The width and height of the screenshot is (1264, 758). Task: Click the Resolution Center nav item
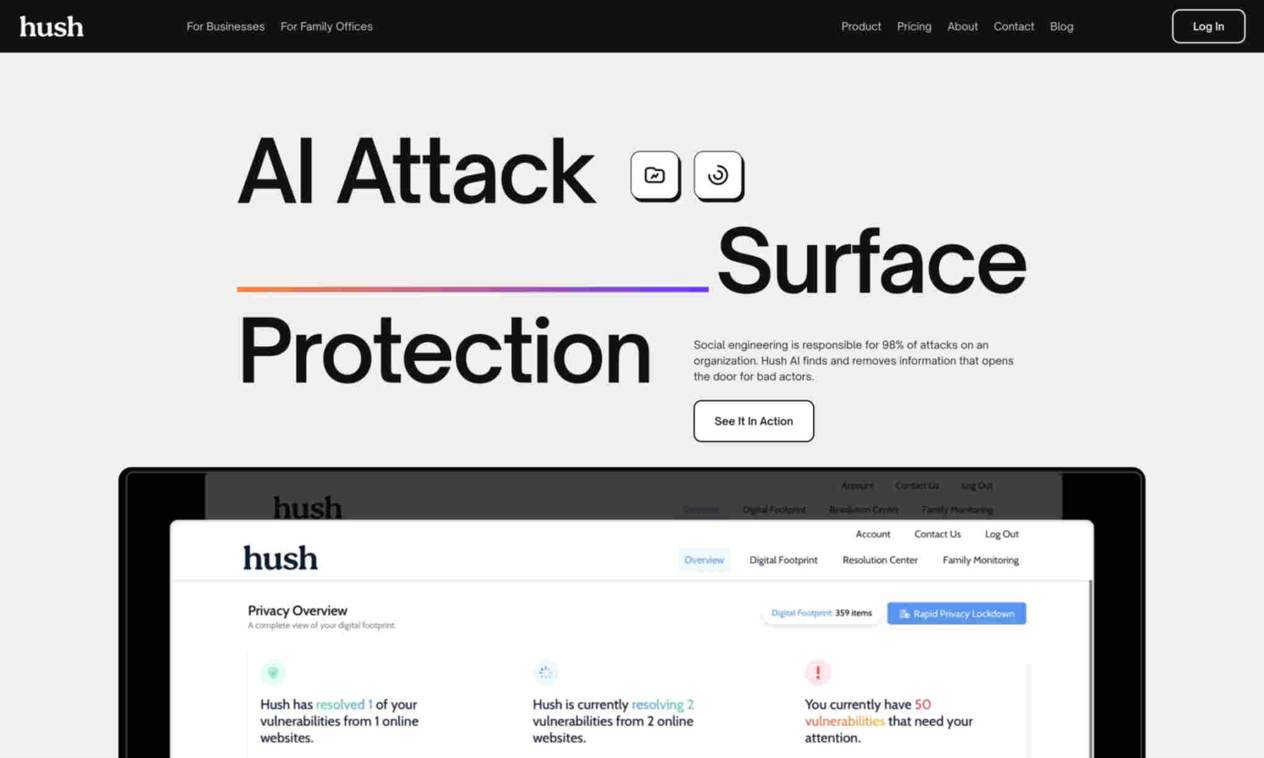pyautogui.click(x=879, y=559)
